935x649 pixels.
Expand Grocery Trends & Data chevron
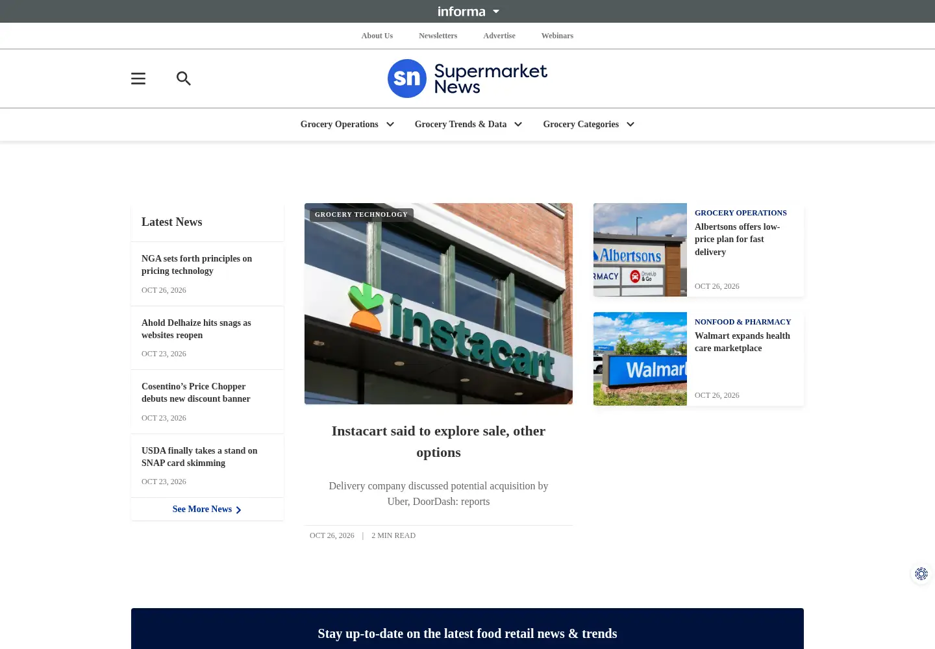518,125
